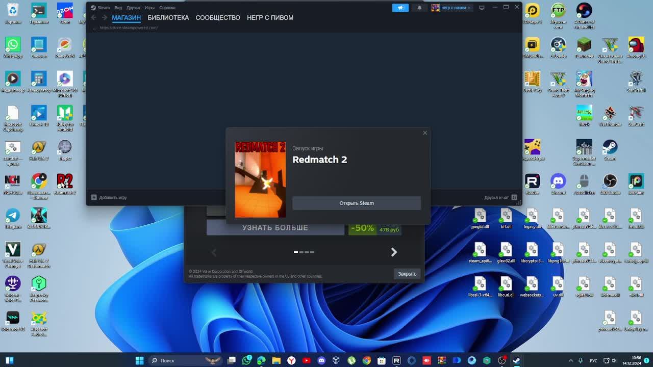The height and width of the screenshot is (367, 653).
Task: Select the Discord desktop icon
Action: pyautogui.click(x=558, y=185)
